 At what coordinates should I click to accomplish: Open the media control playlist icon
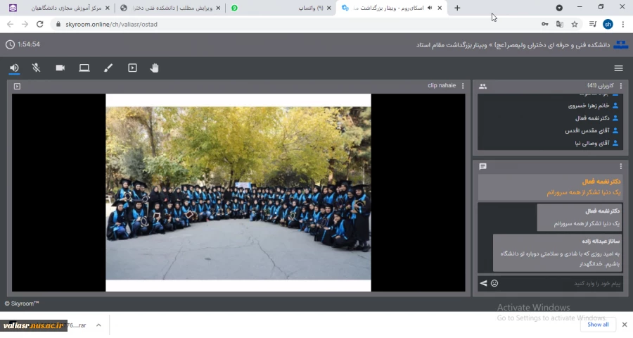pos(593,24)
